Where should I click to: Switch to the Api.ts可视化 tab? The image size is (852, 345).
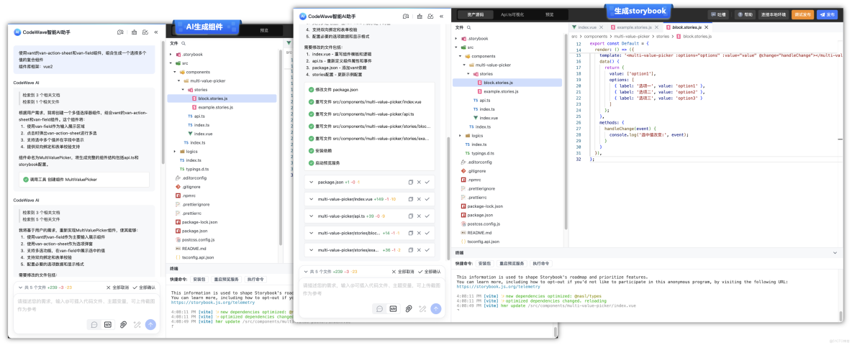[512, 14]
